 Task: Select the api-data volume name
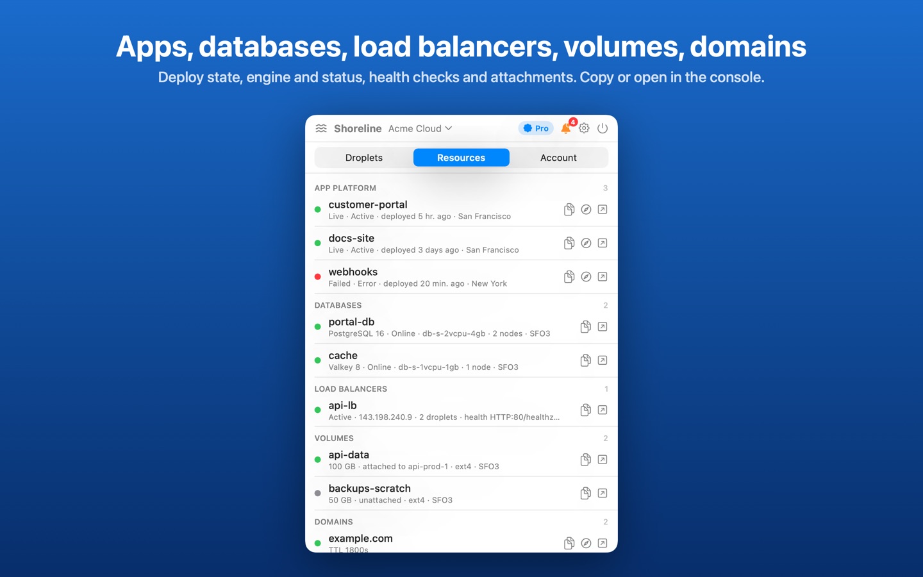(349, 455)
